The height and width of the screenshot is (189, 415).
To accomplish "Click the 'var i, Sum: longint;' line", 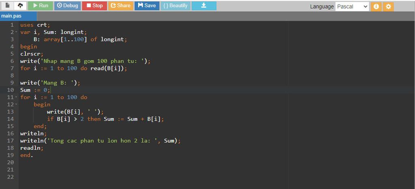I will tap(53, 32).
